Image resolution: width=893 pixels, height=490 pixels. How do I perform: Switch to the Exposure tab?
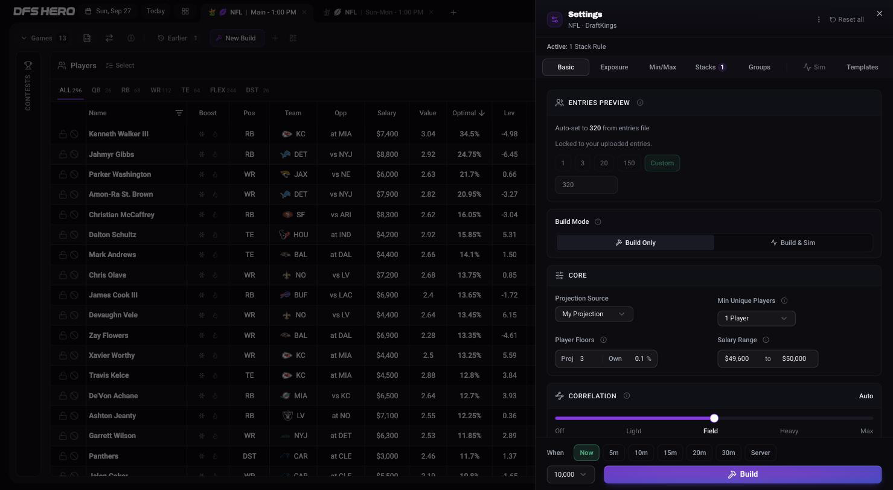[614, 67]
